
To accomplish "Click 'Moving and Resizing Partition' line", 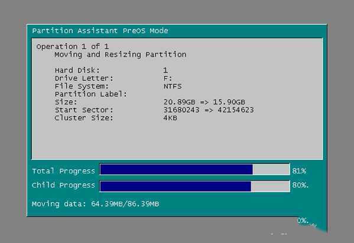I will [121, 54].
